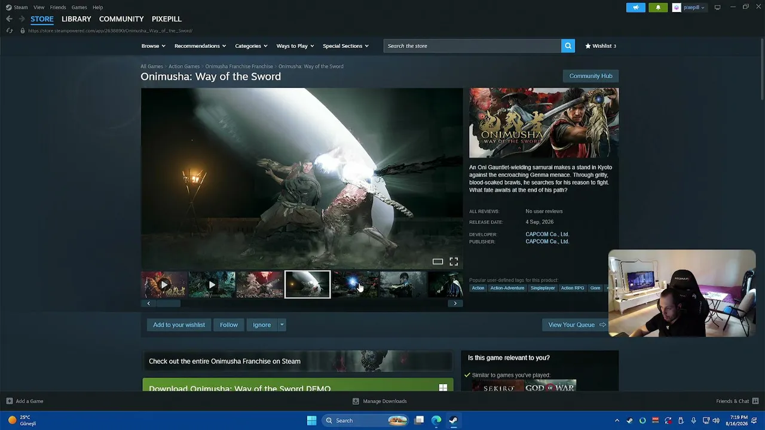Expand the Recommendations dropdown

coord(200,46)
